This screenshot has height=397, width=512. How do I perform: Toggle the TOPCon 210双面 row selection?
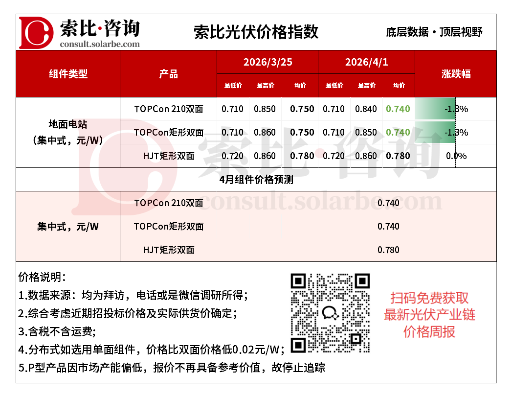pos(169,109)
